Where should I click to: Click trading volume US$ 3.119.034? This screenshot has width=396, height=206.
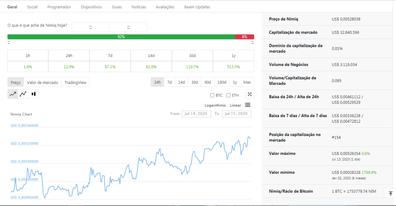coord(344,64)
